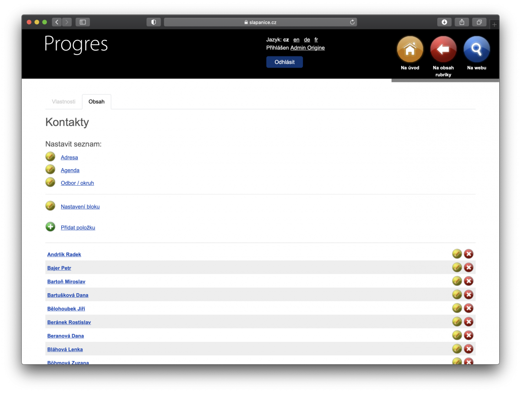This screenshot has width=521, height=393.
Task: Open the Admin Origine user link
Action: (307, 48)
